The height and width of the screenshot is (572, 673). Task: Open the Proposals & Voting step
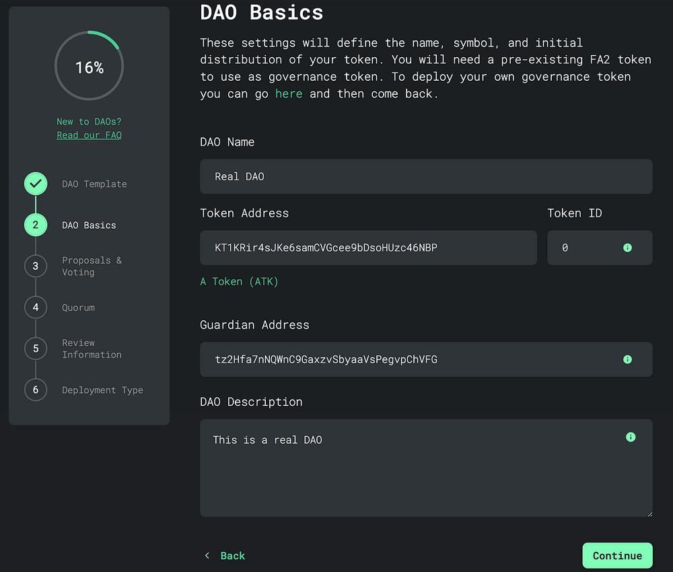(92, 266)
